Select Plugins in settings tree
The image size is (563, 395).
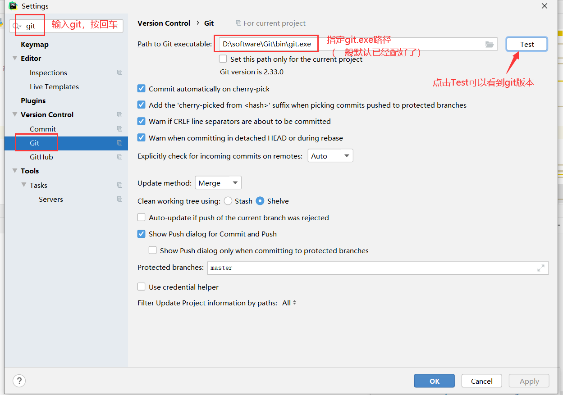(33, 100)
